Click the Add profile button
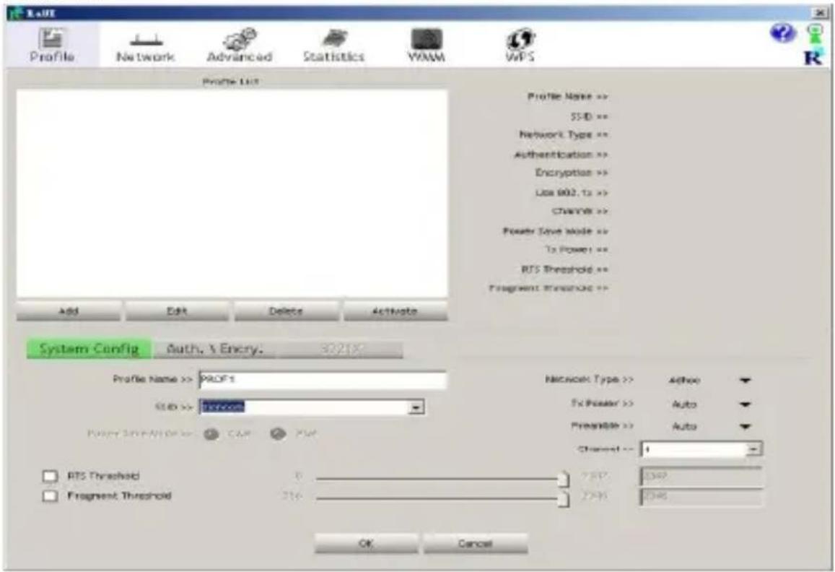 69,311
